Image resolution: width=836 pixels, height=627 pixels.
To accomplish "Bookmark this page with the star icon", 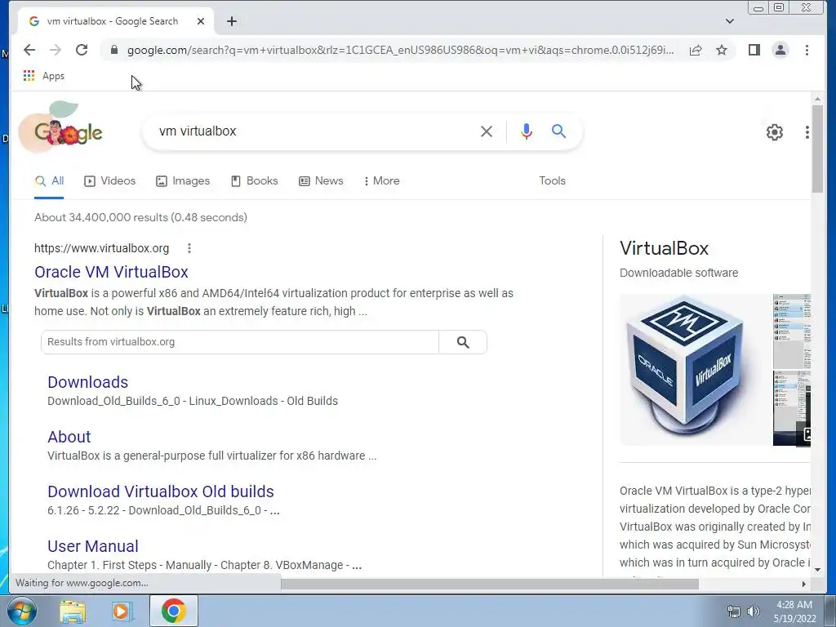I will (x=722, y=50).
